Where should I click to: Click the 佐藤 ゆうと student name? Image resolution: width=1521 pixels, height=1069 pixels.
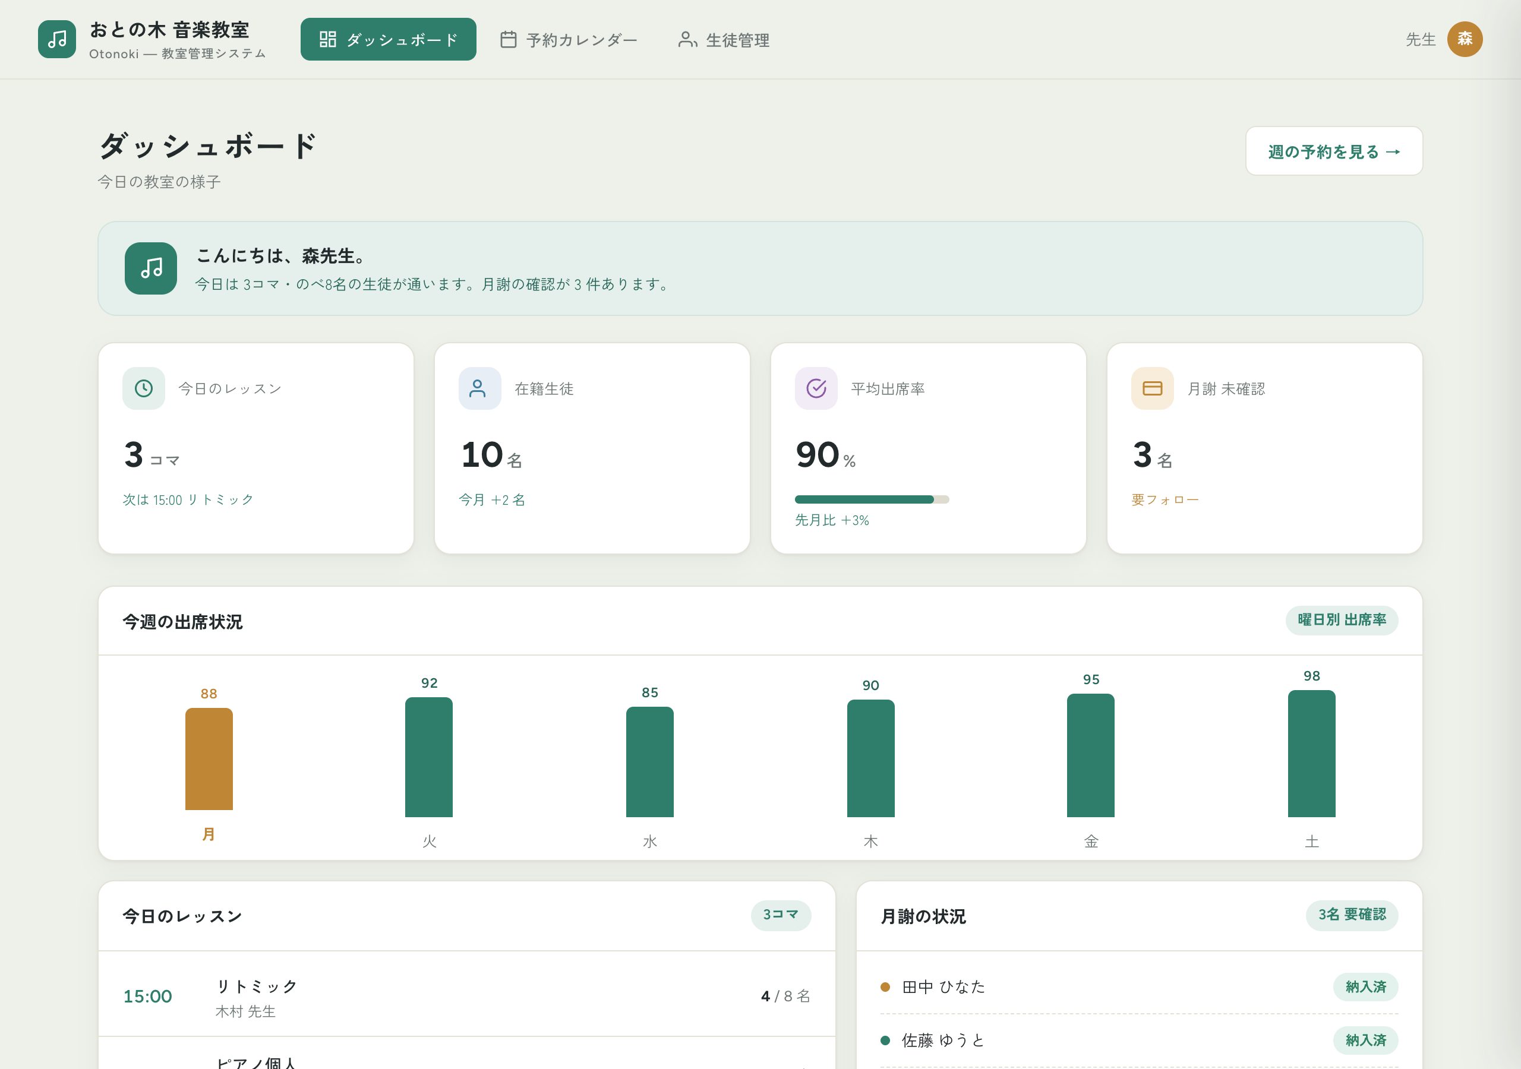pos(943,1040)
